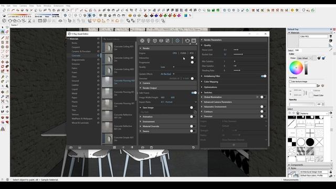The height and width of the screenshot is (189, 336).
Task: Select the RTX render engine
Action: click(x=192, y=53)
